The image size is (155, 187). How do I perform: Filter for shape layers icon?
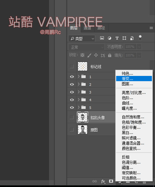(124, 38)
